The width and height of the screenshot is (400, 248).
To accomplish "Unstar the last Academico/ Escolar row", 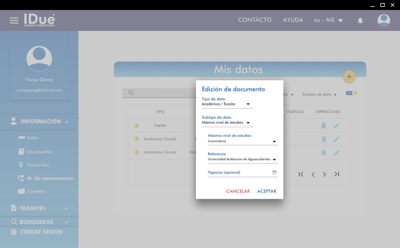I will pos(137,152).
